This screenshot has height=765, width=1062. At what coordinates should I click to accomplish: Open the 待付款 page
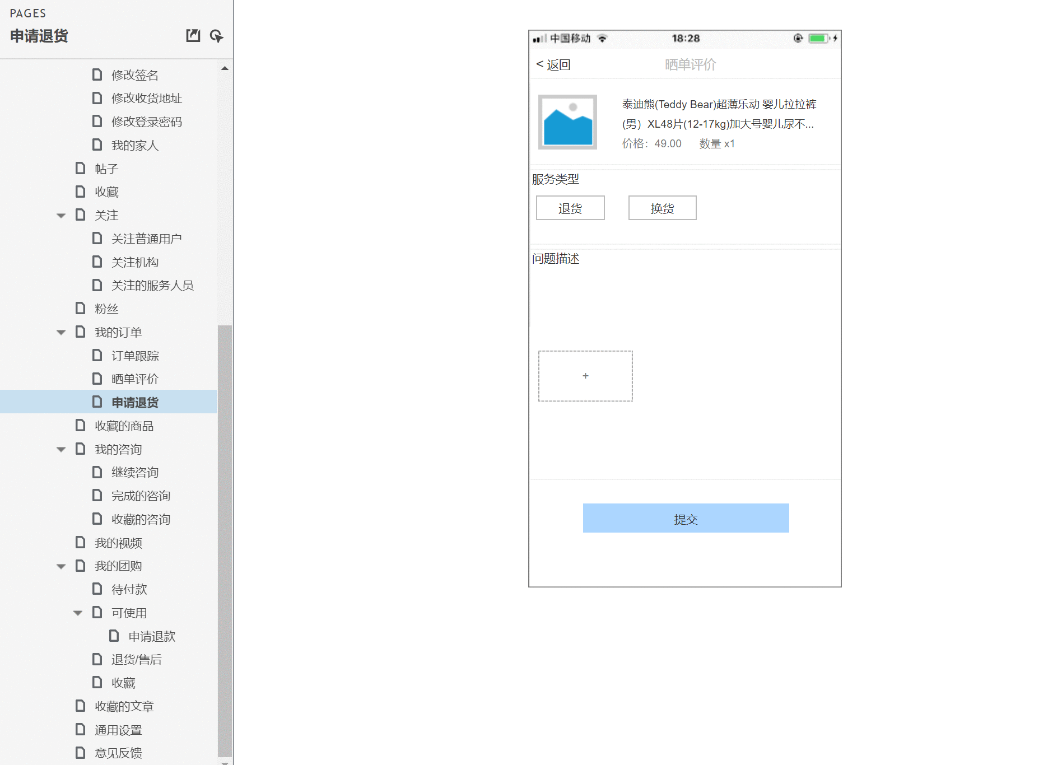point(129,589)
